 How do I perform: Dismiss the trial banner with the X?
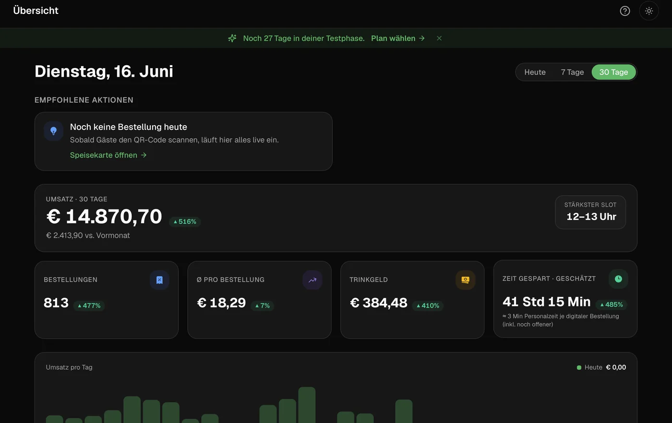(x=439, y=38)
